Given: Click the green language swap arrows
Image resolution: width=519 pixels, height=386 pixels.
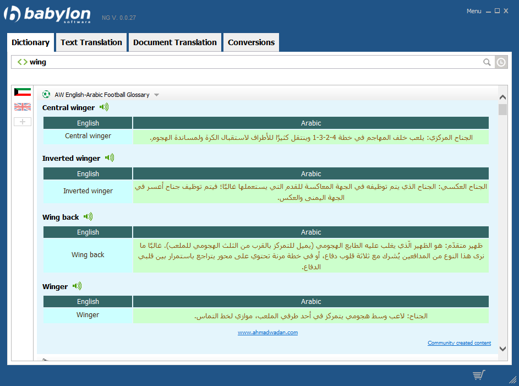Looking at the screenshot, I should [22, 62].
